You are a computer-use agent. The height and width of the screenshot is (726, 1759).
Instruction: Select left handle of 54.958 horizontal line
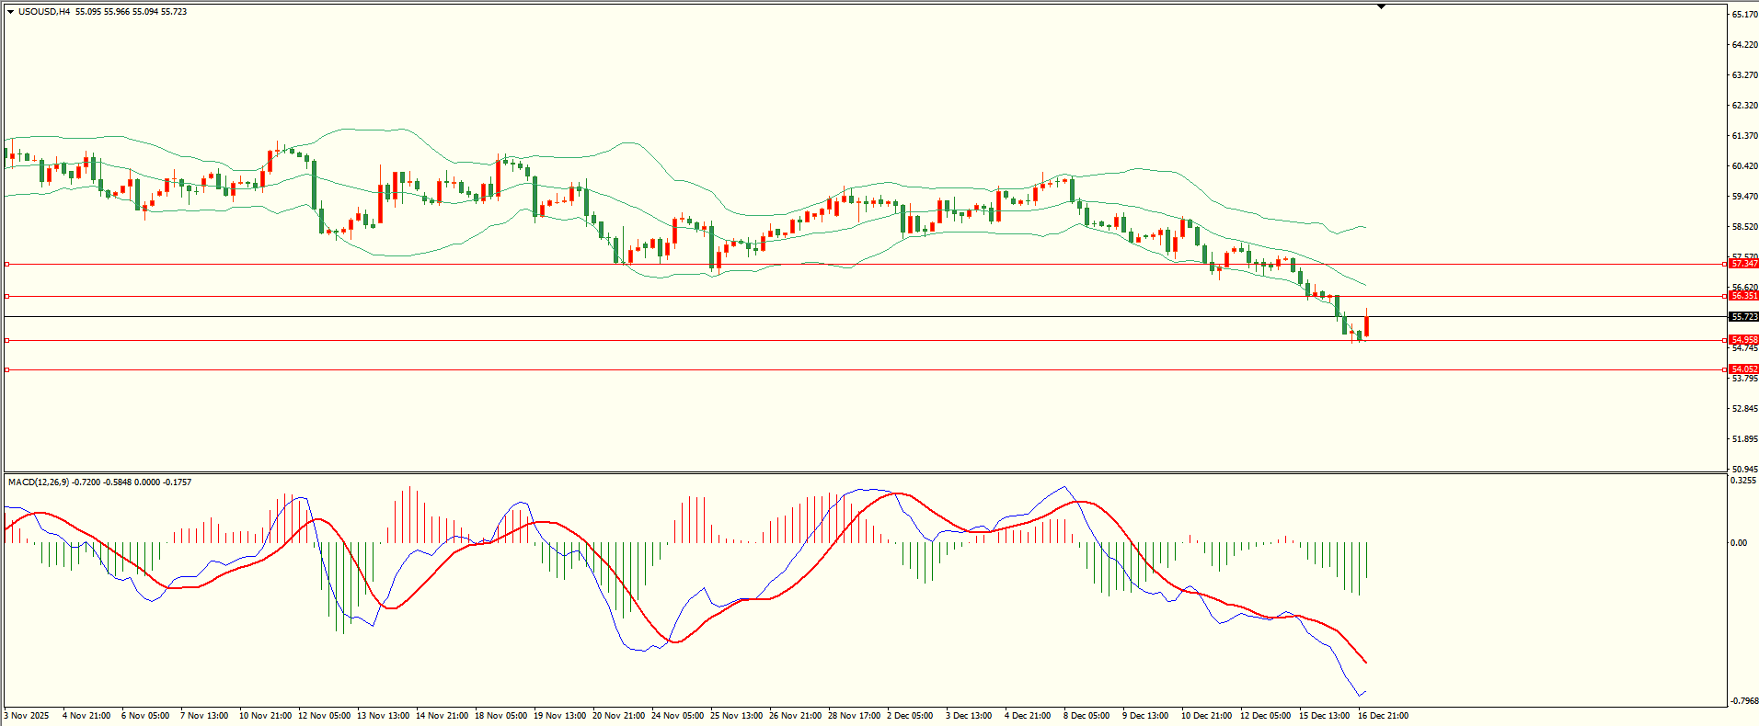coord(7,340)
